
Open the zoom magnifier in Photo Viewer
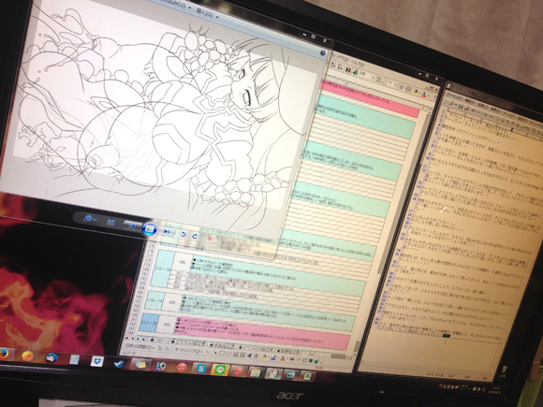(89, 218)
